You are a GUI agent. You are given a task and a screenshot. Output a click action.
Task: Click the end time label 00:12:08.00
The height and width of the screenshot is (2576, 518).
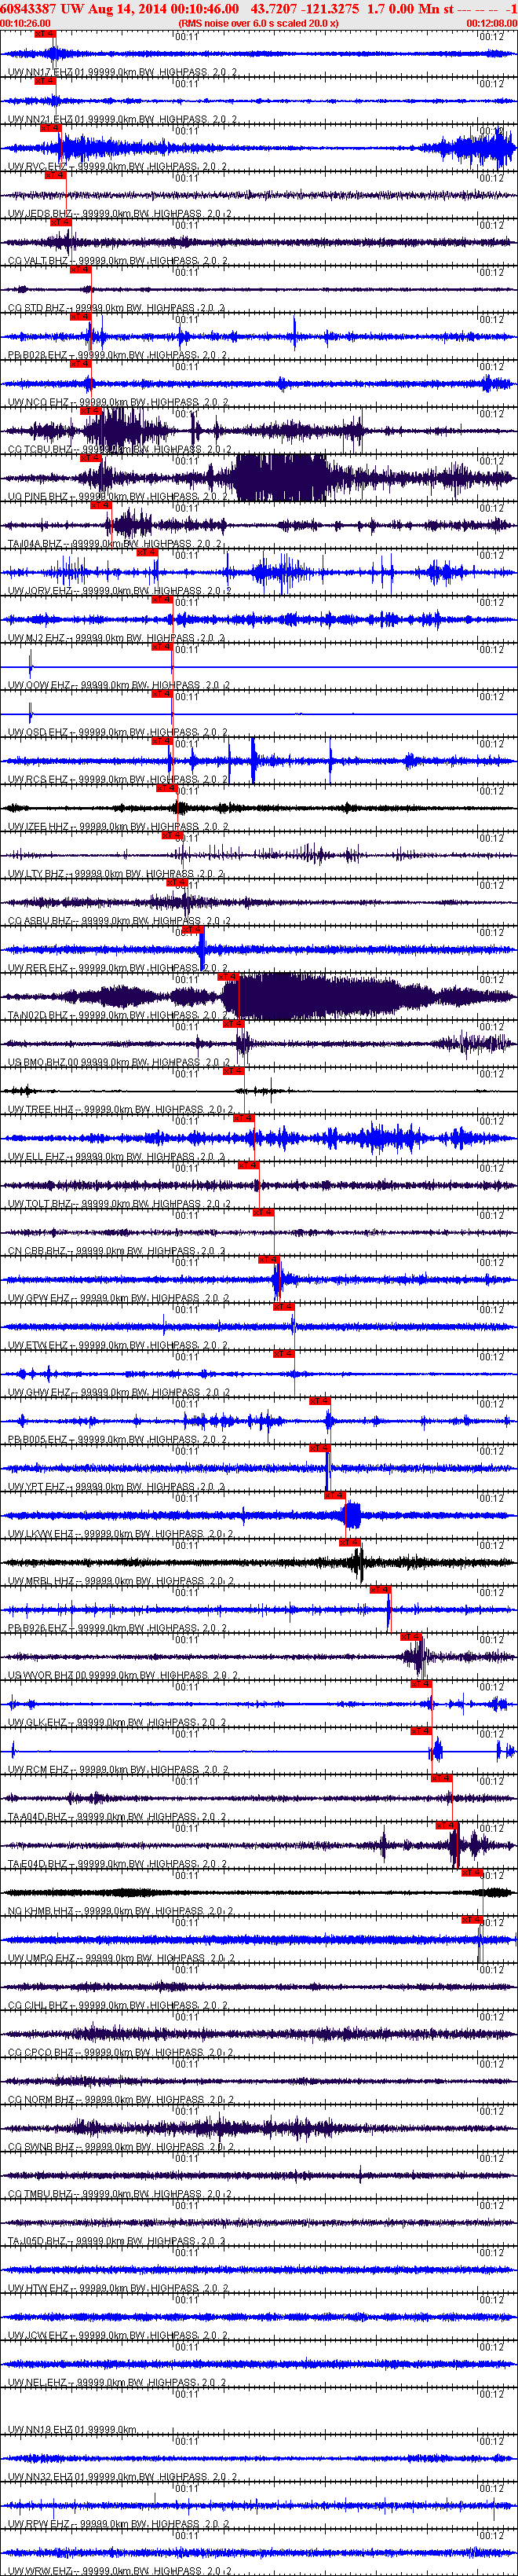492,23
